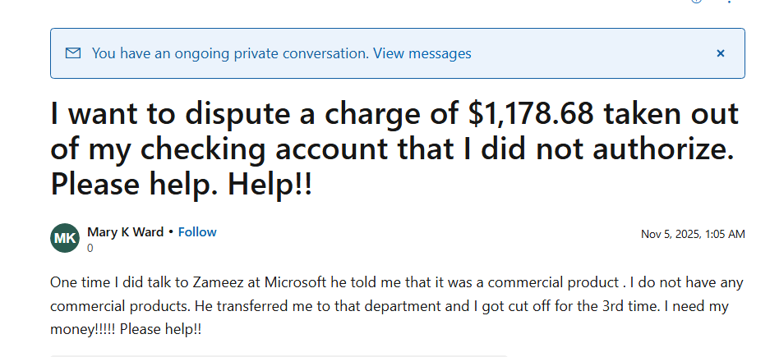Dismiss the private conversation banner
The width and height of the screenshot is (770, 357).
(721, 53)
